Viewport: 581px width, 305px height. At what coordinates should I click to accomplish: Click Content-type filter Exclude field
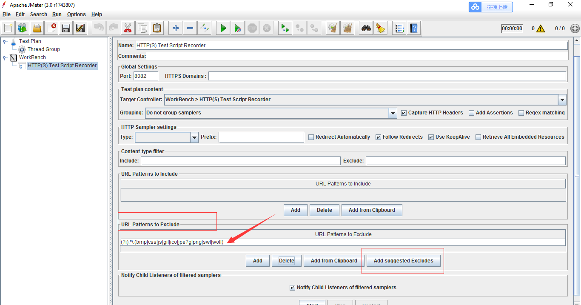tap(466, 161)
